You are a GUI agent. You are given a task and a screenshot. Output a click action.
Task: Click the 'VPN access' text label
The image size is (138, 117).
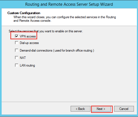click(28, 36)
